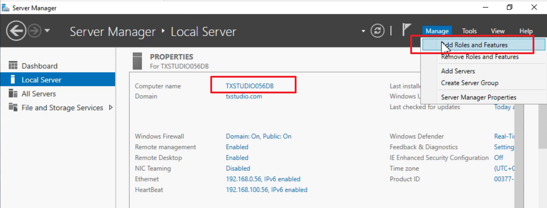The width and height of the screenshot is (547, 208).
Task: Open File and Storage Services
Action: point(57,108)
